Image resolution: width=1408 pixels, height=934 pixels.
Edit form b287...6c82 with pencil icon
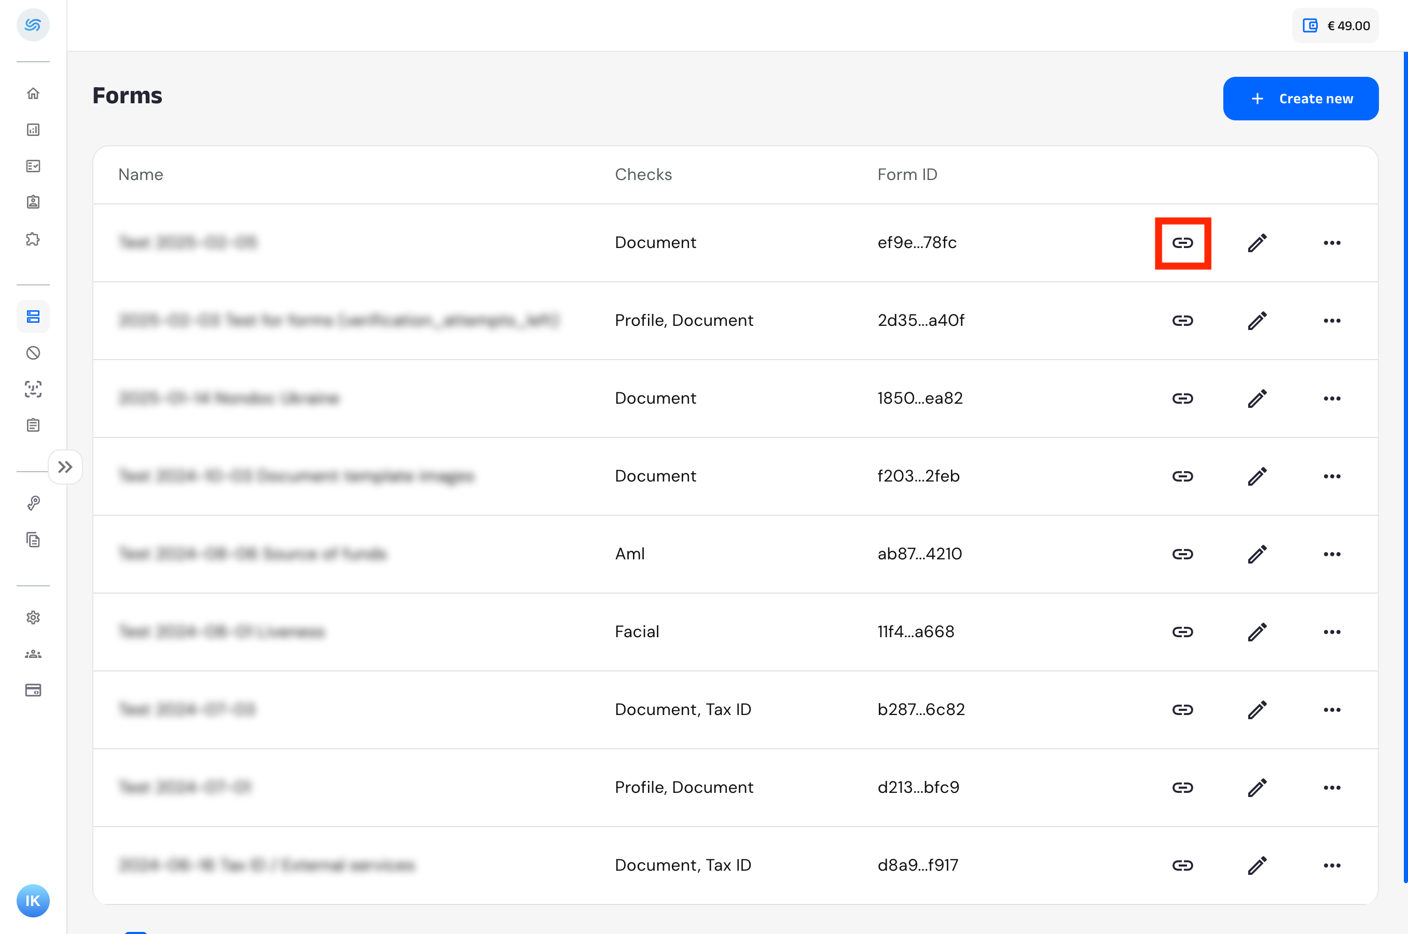pos(1258,710)
